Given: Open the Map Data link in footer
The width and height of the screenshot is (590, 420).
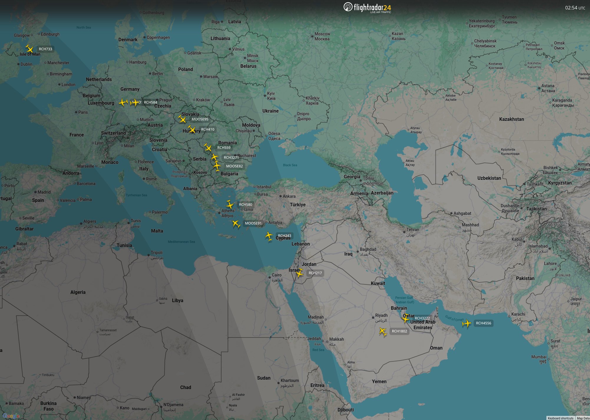Looking at the screenshot, I should 583,418.
